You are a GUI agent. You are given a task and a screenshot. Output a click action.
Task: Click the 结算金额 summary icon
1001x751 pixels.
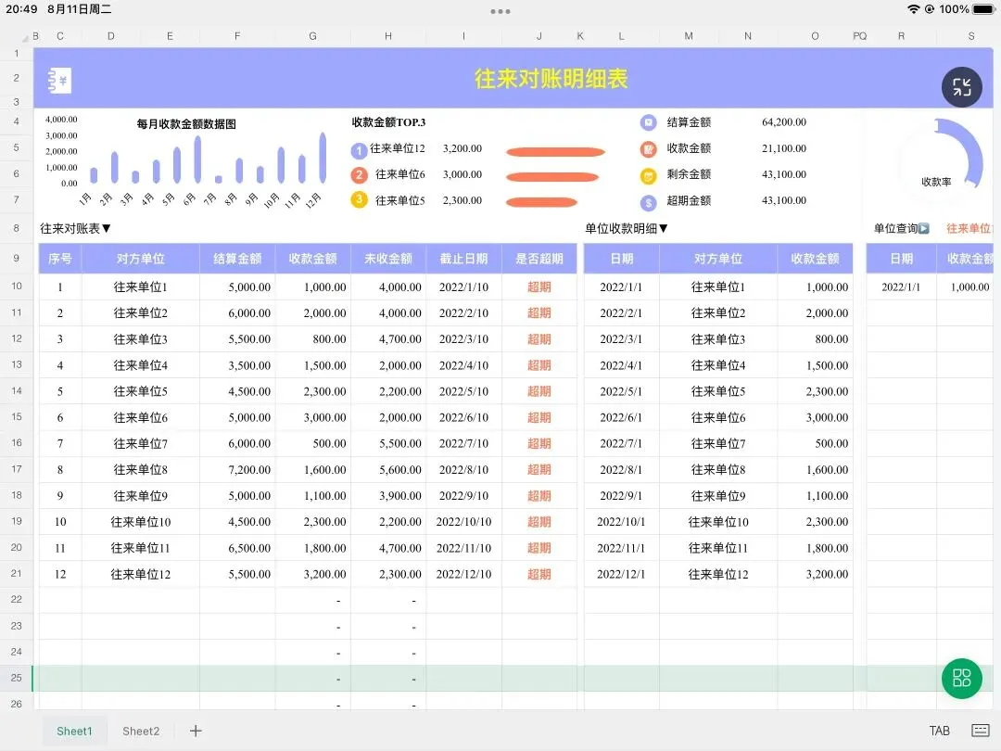pyautogui.click(x=648, y=122)
